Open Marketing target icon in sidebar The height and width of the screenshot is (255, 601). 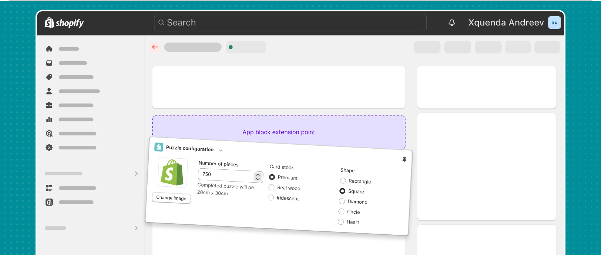point(49,134)
